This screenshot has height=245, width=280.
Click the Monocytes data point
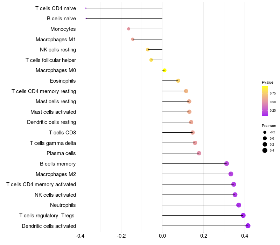click(x=128, y=29)
